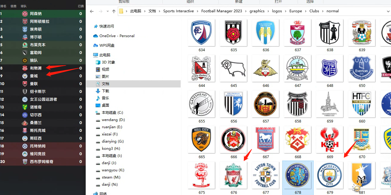Go up one folder level in Explorer
Screen dimensions: 391x195
coord(114,11)
